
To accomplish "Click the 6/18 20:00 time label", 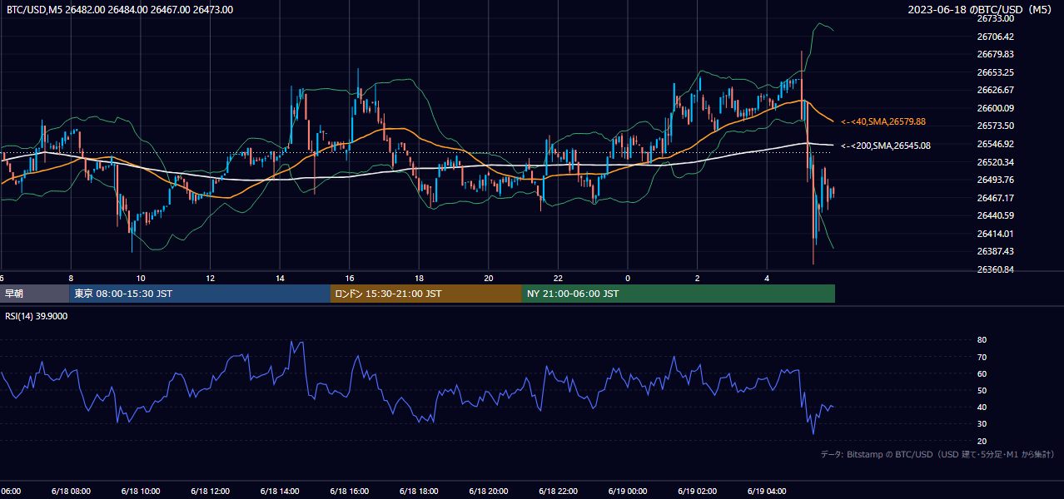I will coord(488,492).
